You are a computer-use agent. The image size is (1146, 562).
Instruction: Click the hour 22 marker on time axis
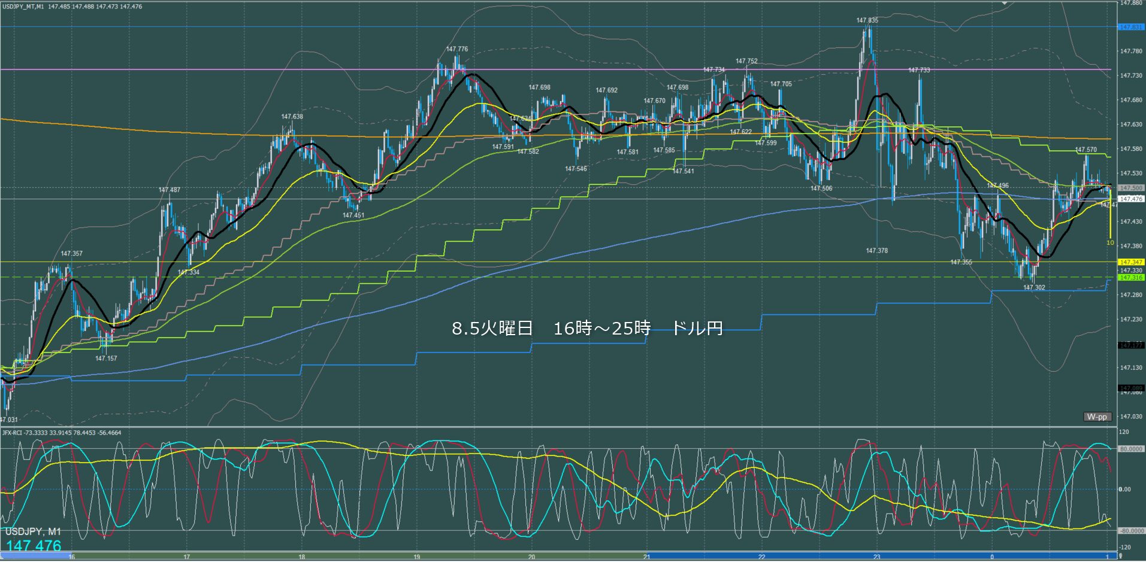click(x=762, y=557)
